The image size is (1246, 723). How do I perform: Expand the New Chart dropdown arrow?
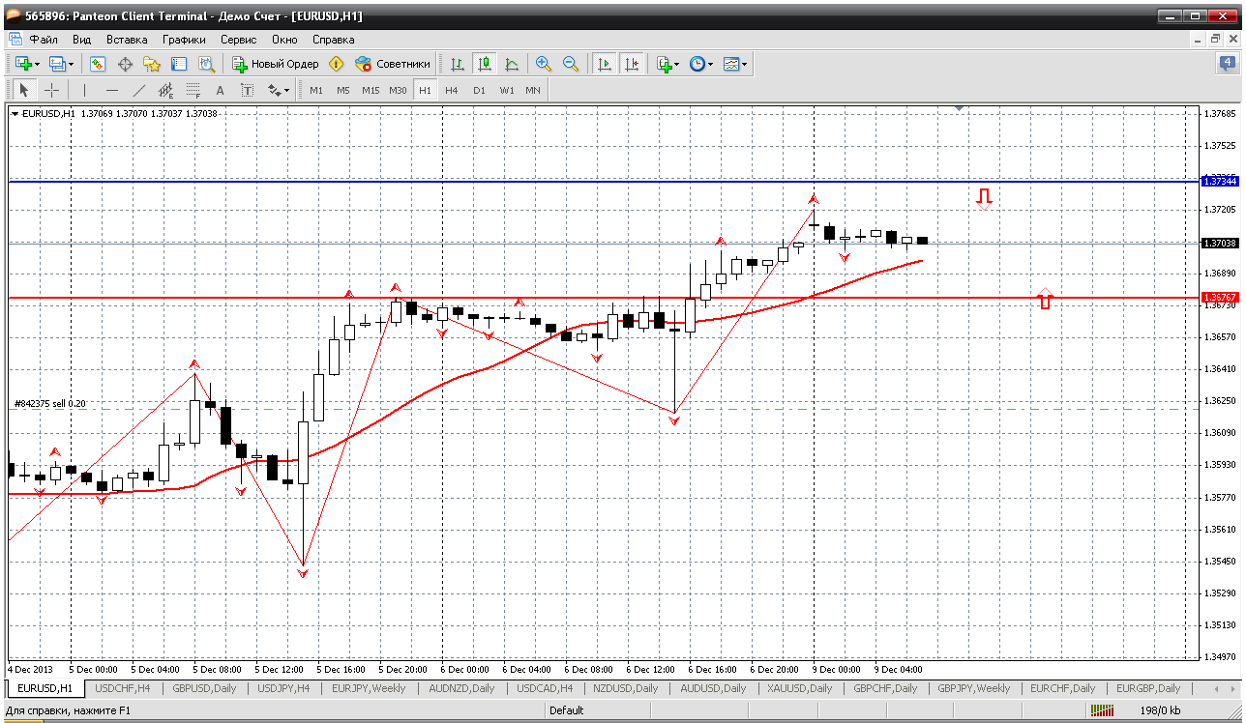[37, 65]
